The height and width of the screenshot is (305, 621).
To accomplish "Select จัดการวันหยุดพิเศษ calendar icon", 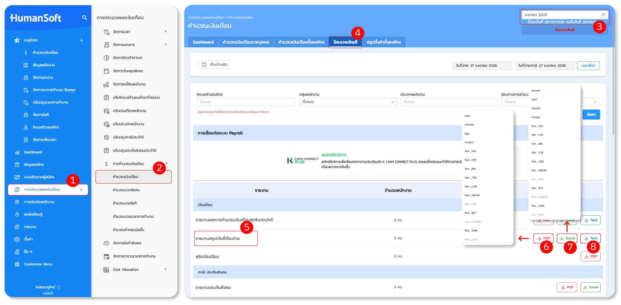I will point(106,71).
